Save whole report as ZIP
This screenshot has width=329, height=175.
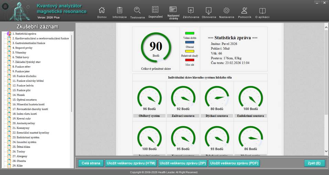click(182, 163)
